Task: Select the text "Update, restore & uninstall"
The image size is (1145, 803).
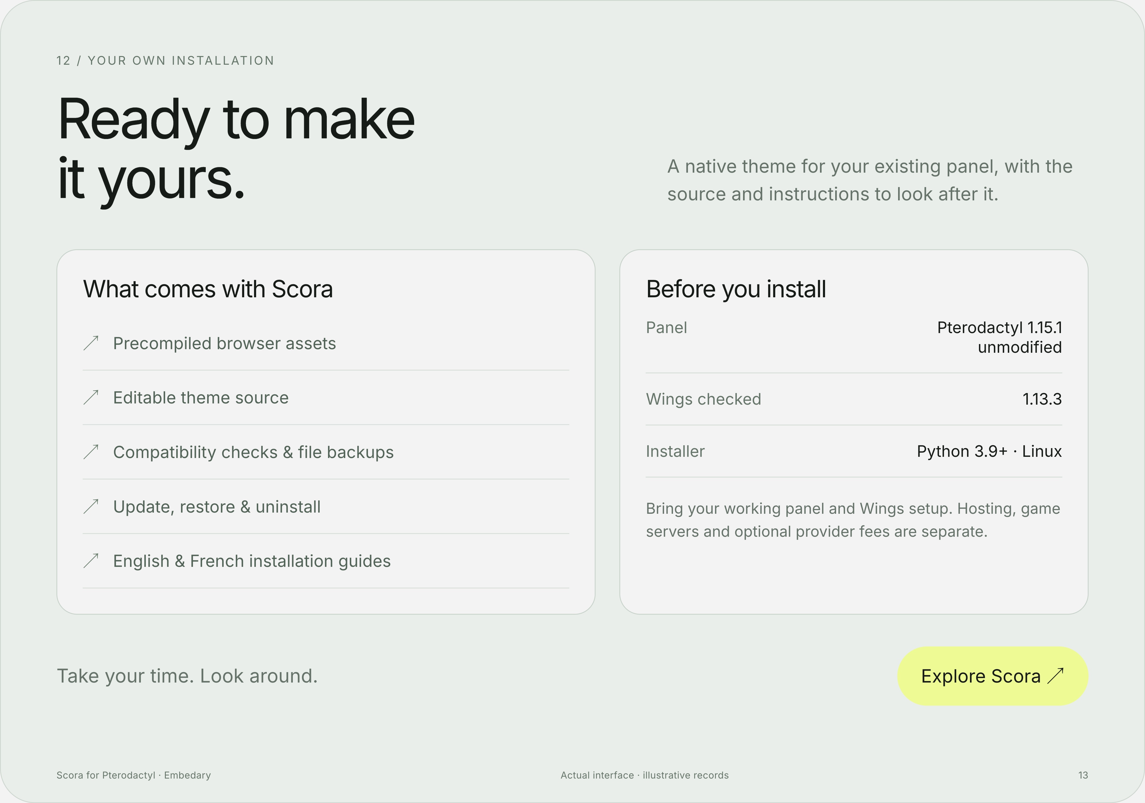Action: coord(217,507)
